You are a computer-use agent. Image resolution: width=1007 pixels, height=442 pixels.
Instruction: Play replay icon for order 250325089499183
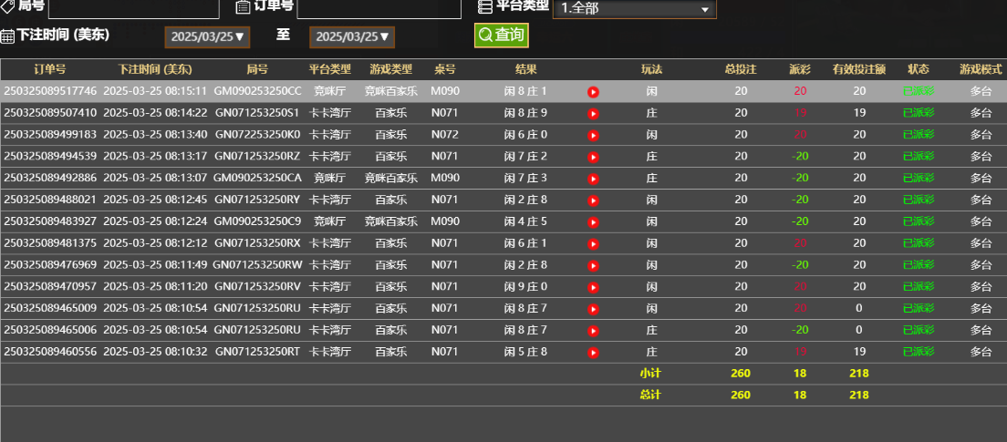click(x=593, y=135)
